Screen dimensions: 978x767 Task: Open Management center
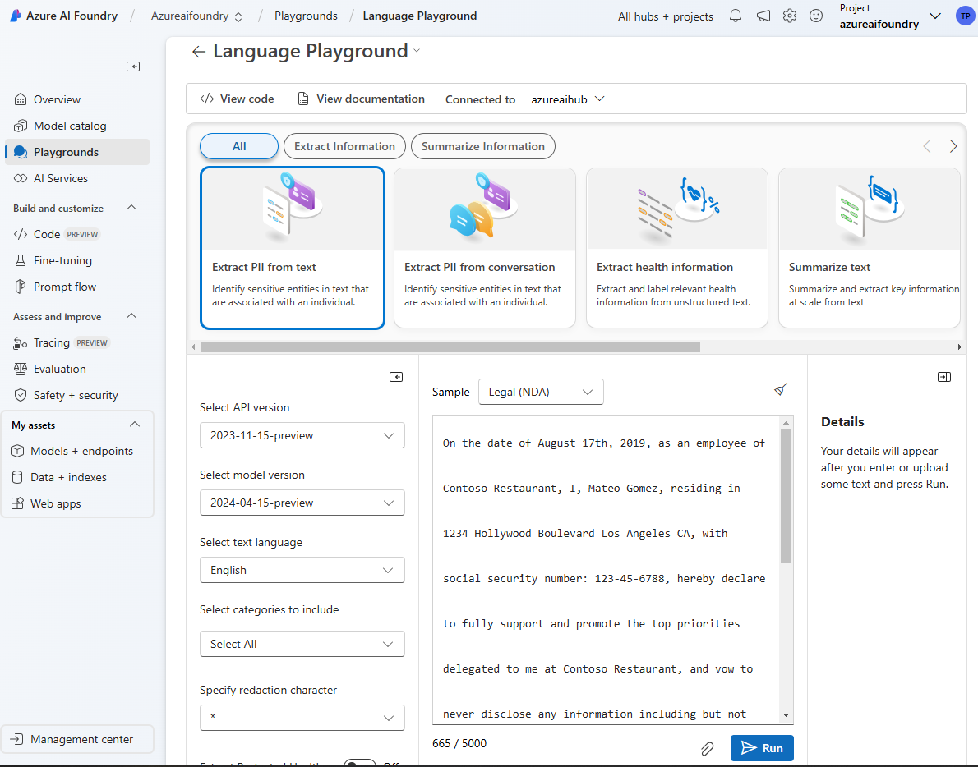point(77,740)
